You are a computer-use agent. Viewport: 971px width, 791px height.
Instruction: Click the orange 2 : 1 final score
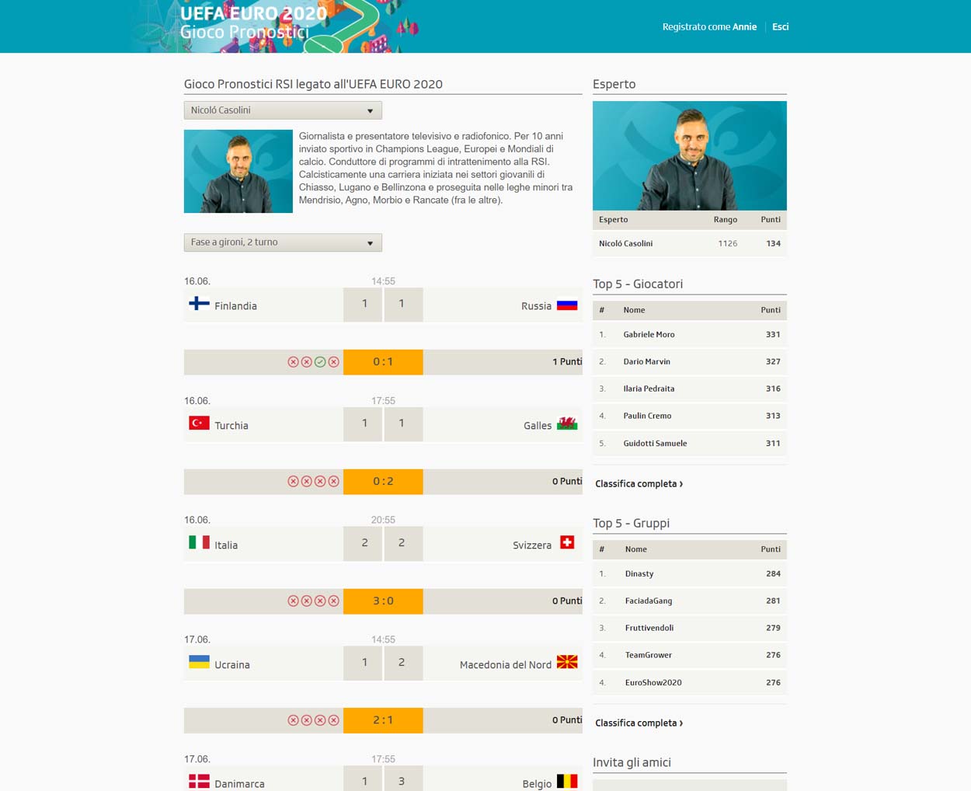383,720
